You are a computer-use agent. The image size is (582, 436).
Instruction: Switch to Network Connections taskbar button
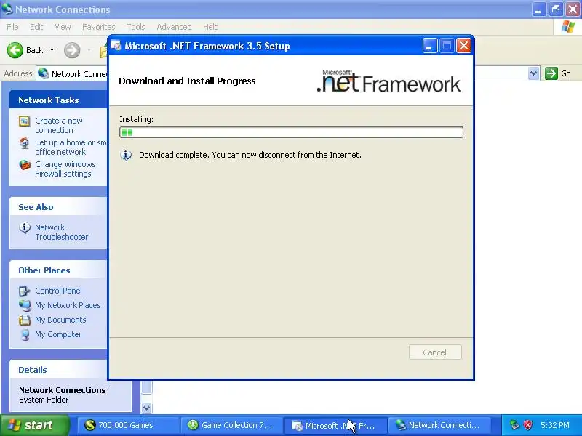[x=439, y=425]
